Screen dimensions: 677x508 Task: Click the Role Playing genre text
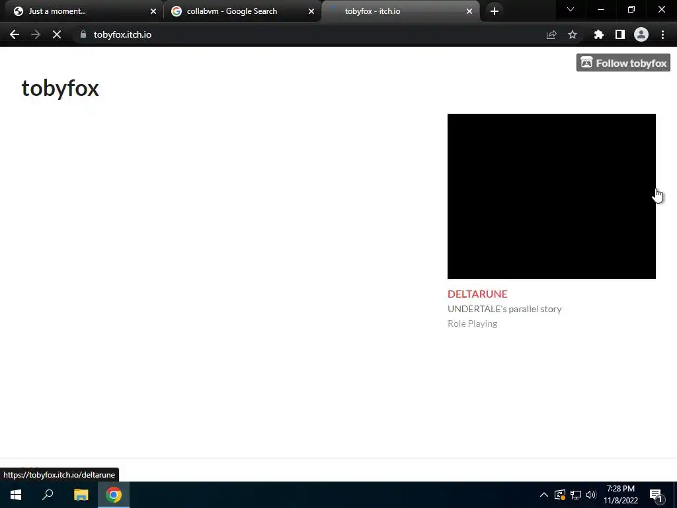[x=472, y=323]
